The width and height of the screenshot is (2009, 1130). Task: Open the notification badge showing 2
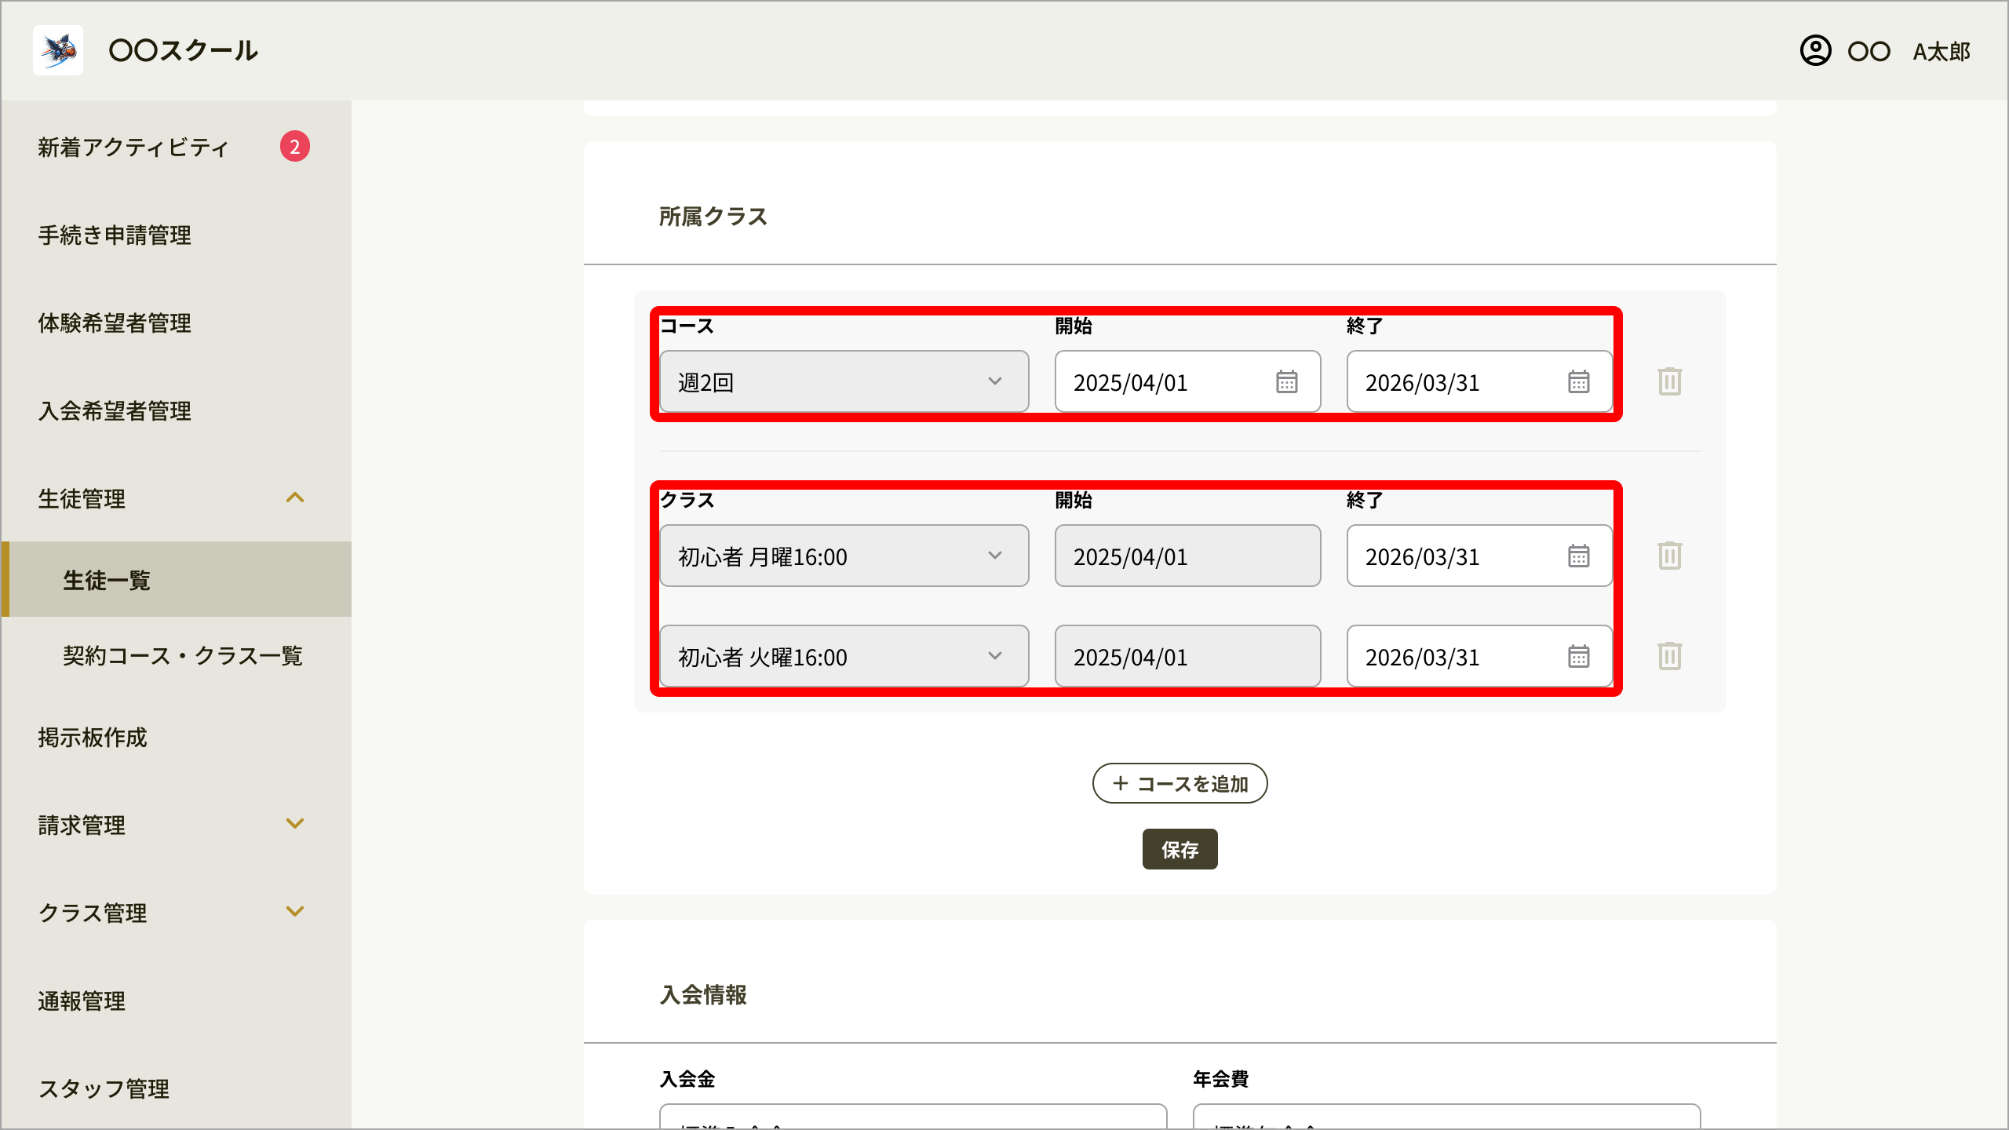294,147
